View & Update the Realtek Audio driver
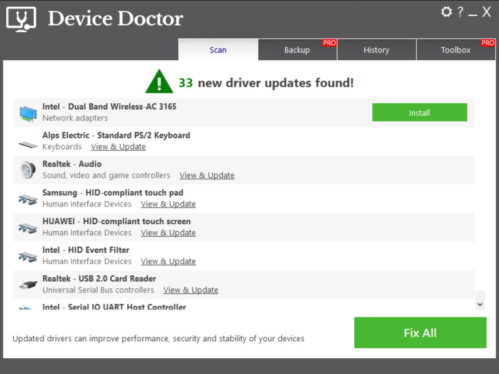This screenshot has height=374, width=499. (x=207, y=175)
